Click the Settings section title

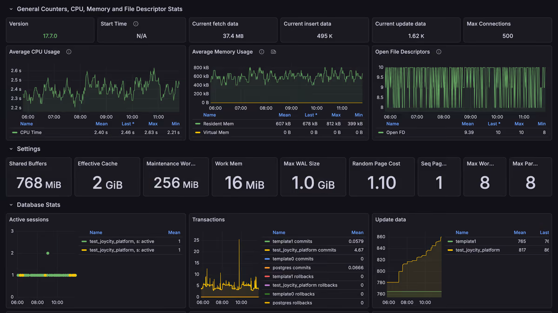click(x=28, y=149)
